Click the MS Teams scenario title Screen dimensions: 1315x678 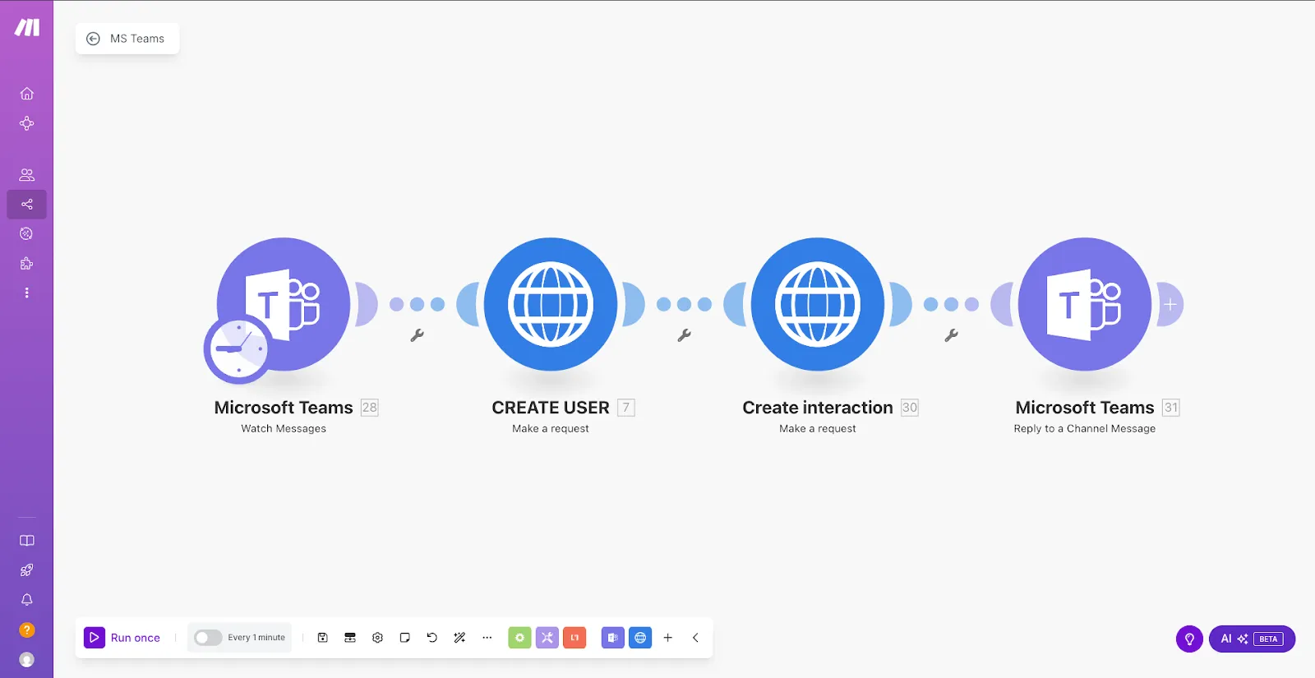tap(137, 39)
